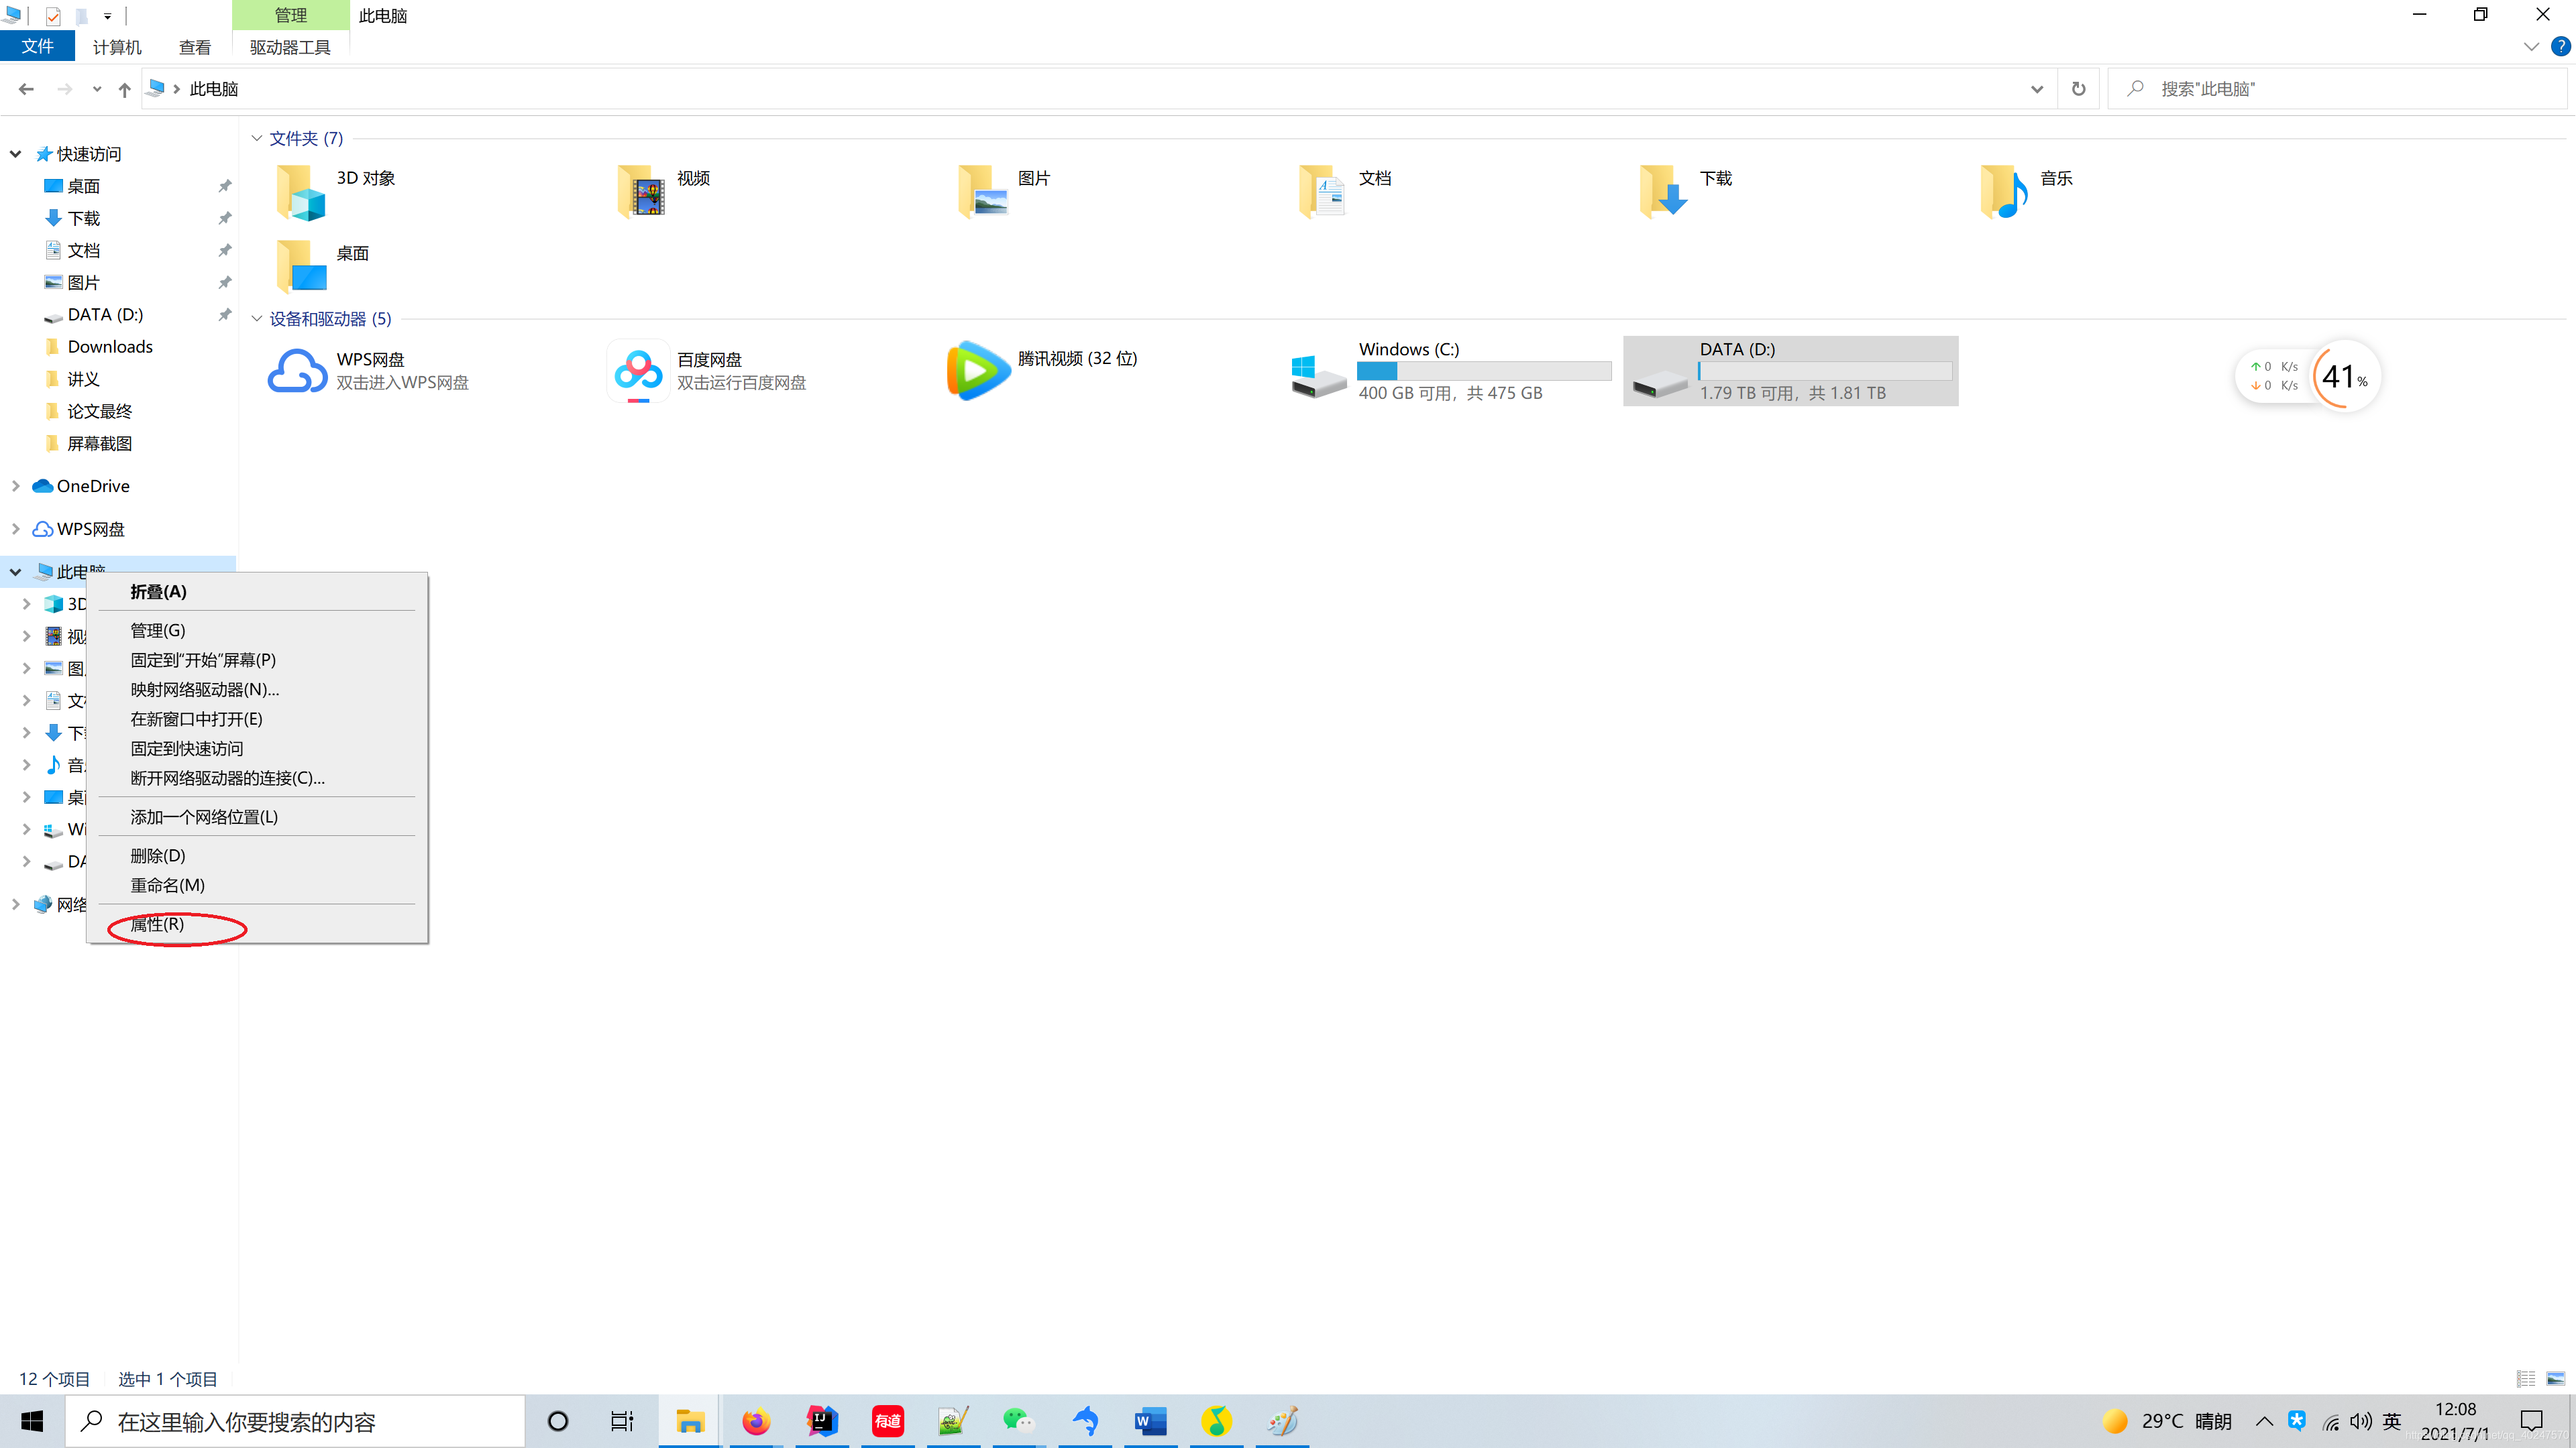Open the WPS网盘 cloud drive icon
2576x1448 pixels.
(297, 371)
